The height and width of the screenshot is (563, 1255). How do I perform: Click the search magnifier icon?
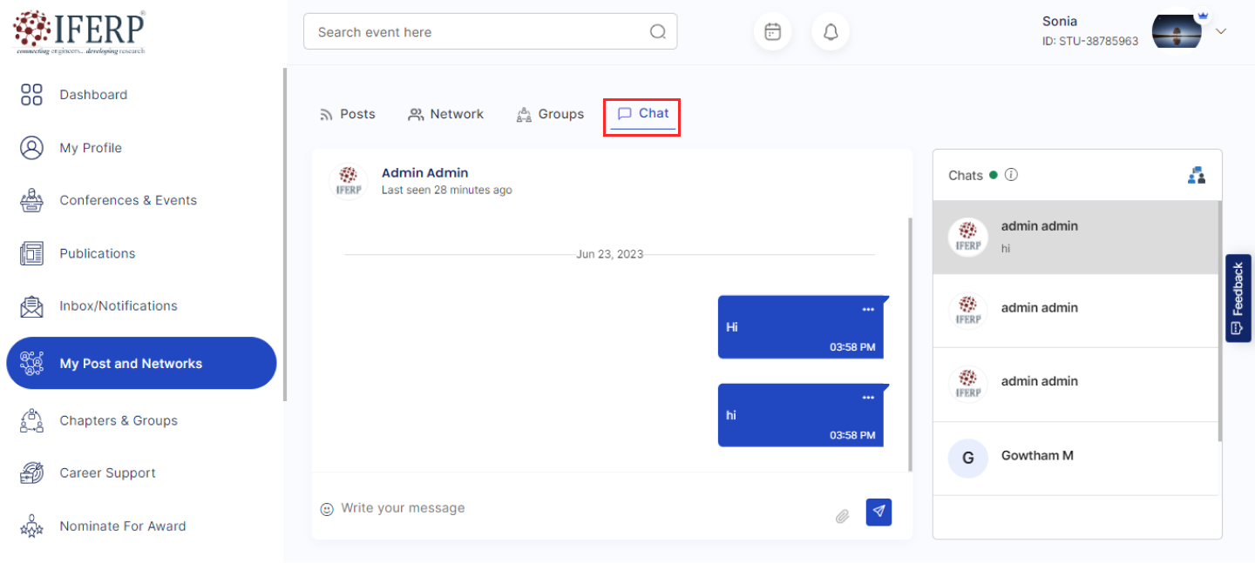click(658, 32)
